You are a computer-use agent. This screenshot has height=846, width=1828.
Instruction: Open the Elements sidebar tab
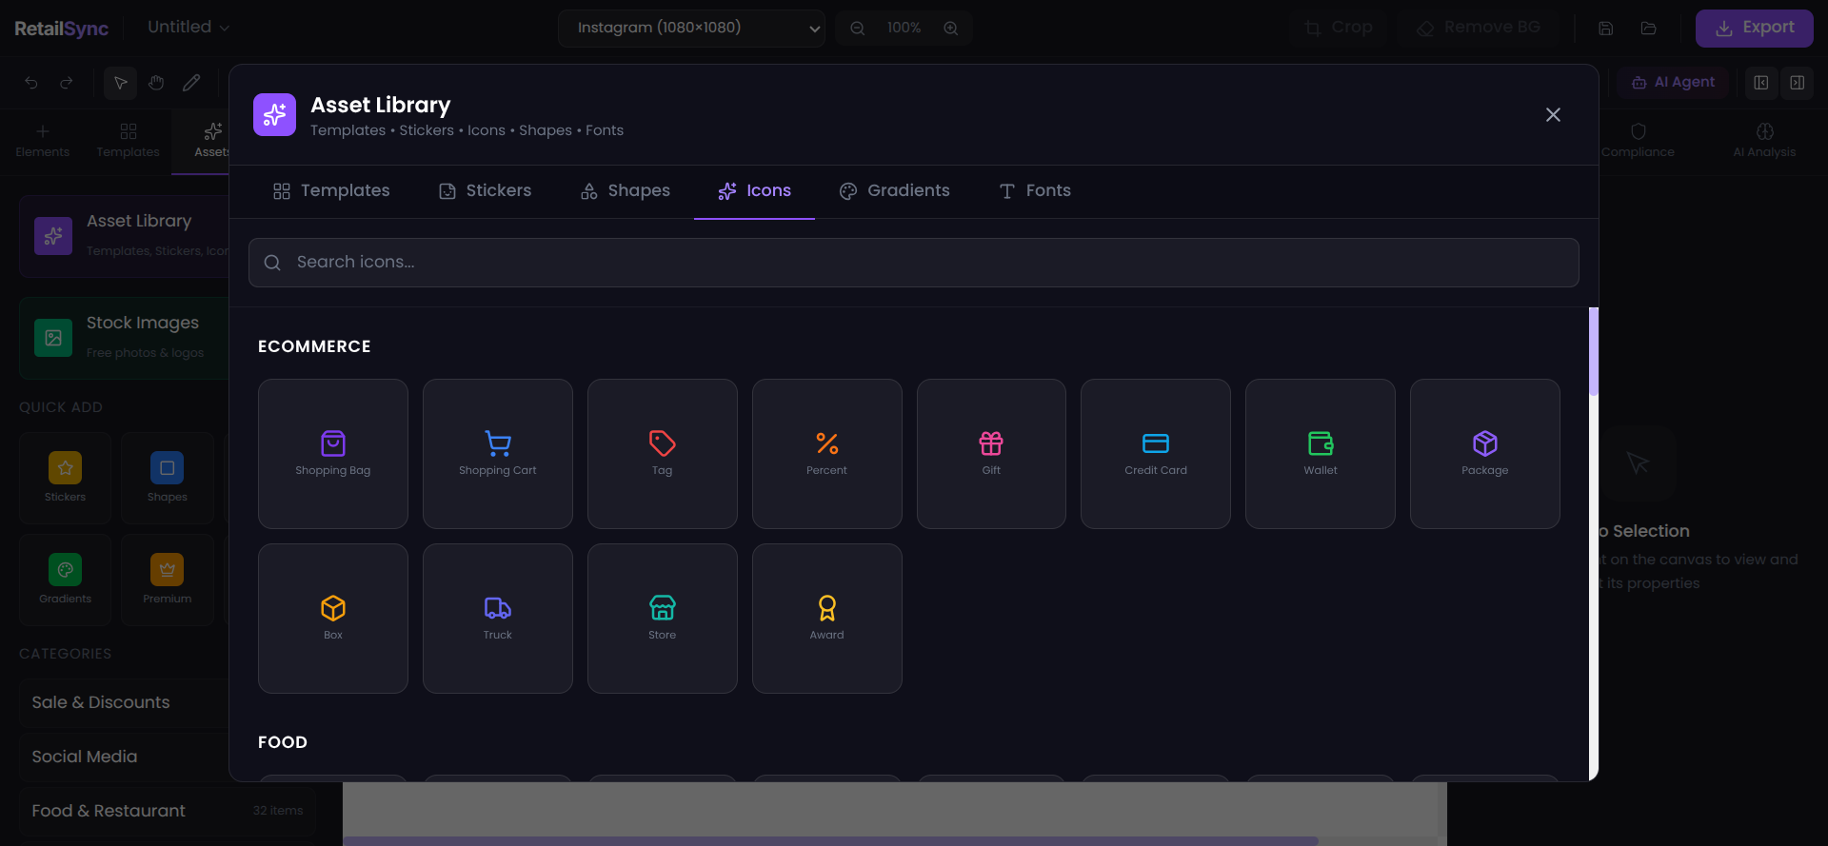43,141
